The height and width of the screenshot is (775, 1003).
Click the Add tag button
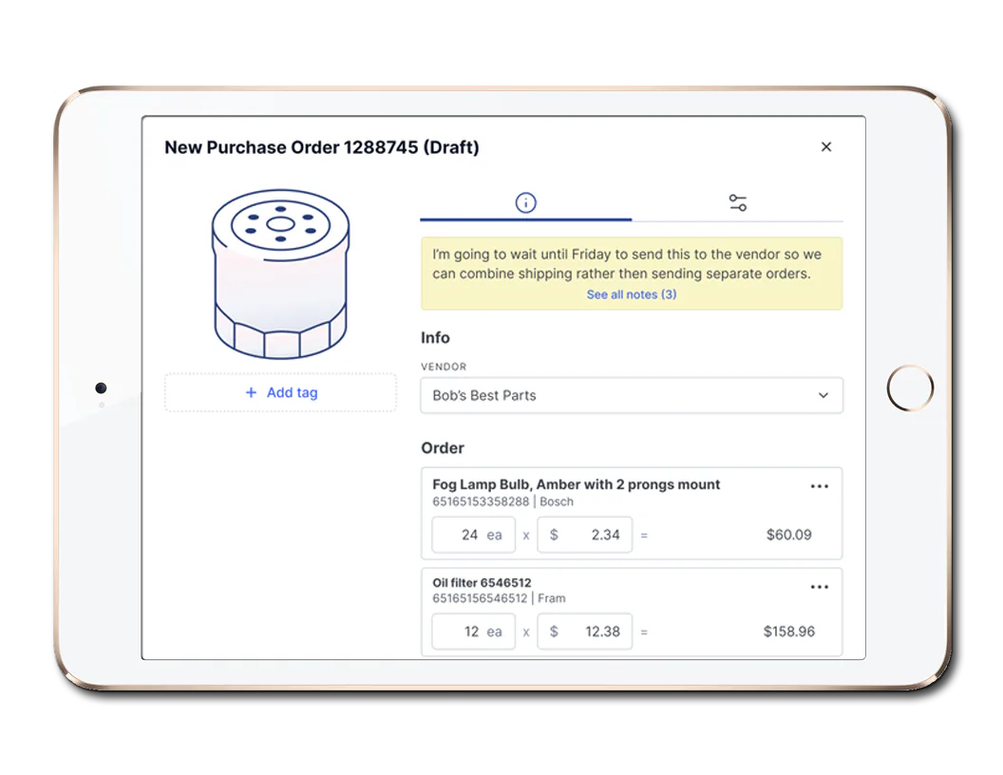[x=281, y=392]
